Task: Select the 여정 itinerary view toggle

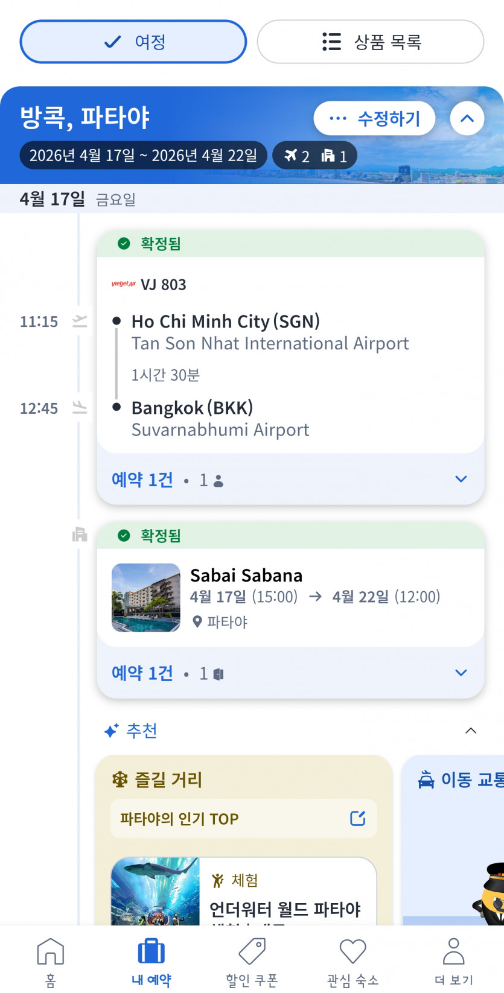Action: 133,42
